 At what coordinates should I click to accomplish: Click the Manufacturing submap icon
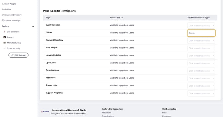(5, 43)
